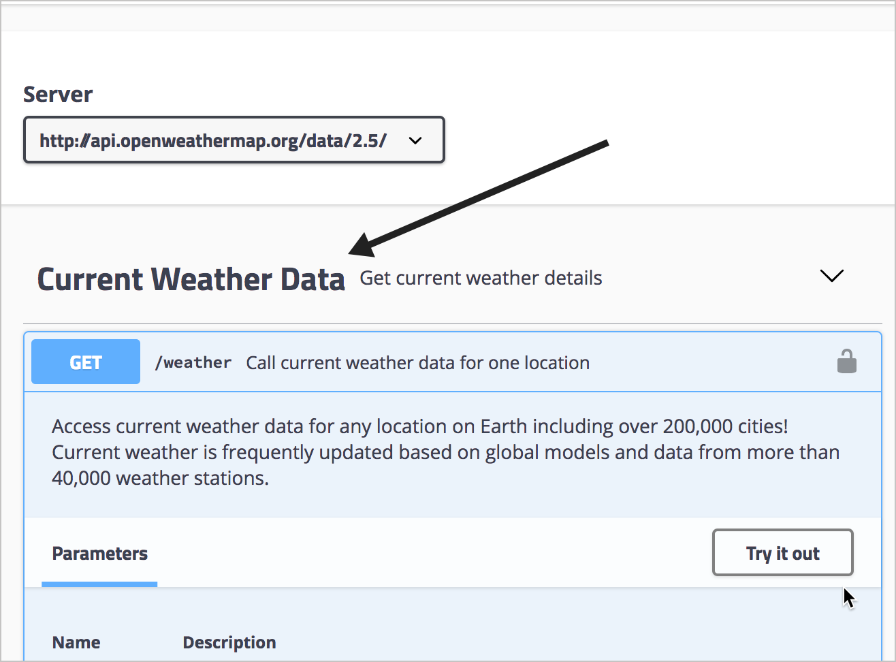896x662 pixels.
Task: Click the /weather endpoint path
Action: 193,363
